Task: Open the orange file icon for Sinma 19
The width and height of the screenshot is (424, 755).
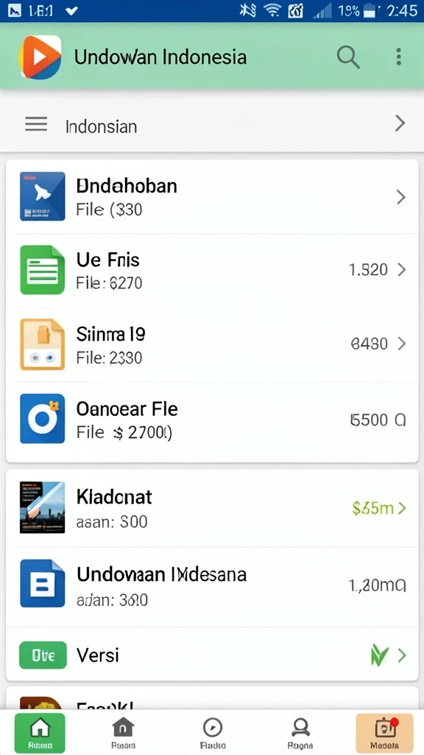Action: click(42, 344)
